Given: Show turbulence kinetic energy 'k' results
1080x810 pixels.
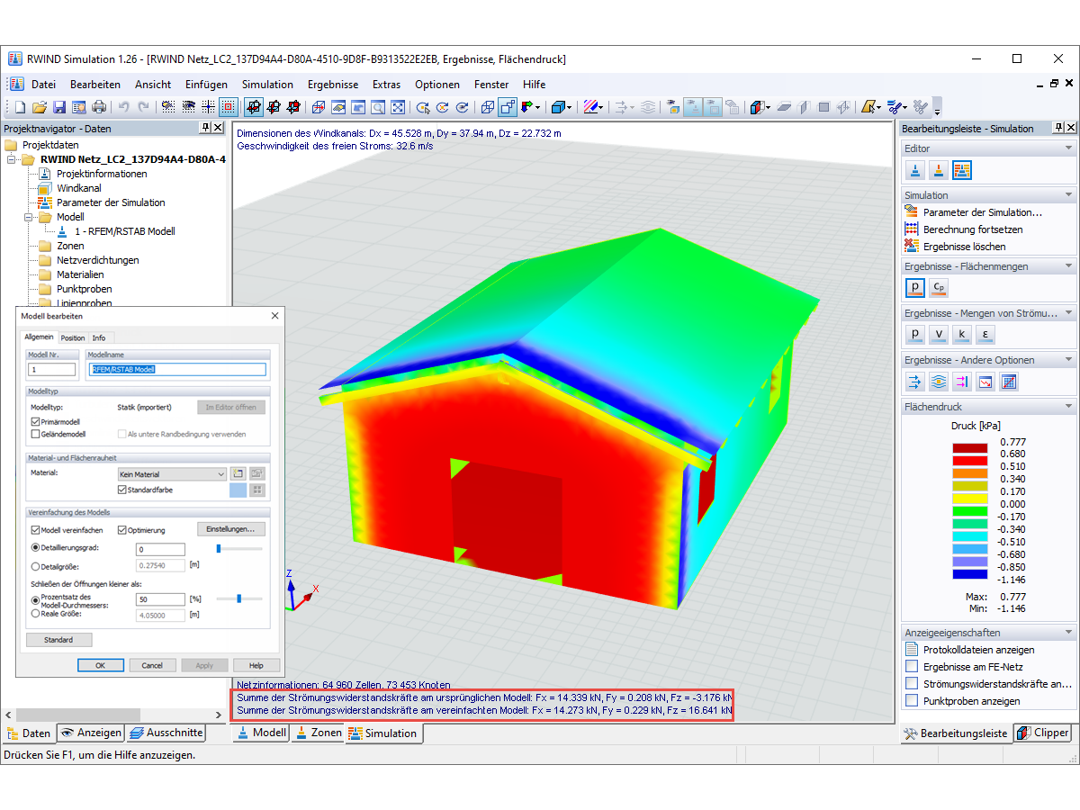Looking at the screenshot, I should click(x=962, y=335).
